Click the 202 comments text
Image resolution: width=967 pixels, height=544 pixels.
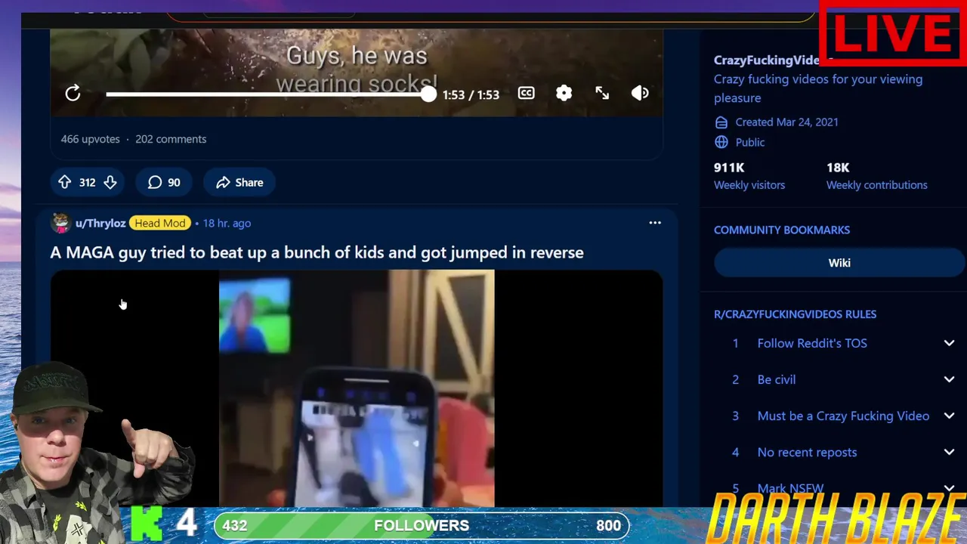click(x=171, y=139)
